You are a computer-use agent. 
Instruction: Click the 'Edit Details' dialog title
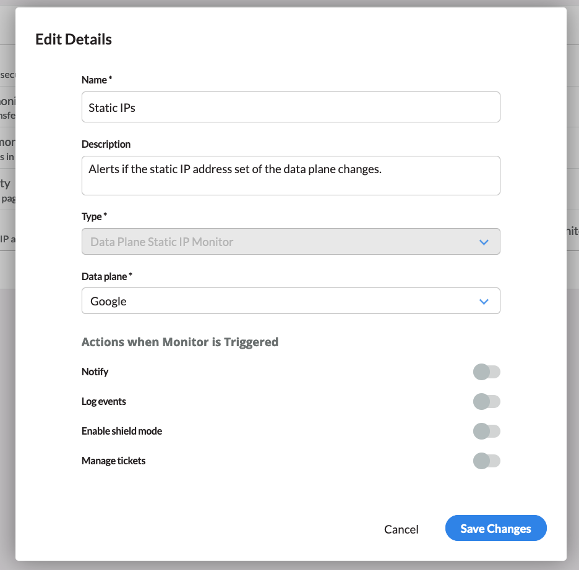point(74,40)
